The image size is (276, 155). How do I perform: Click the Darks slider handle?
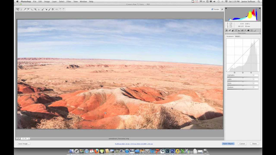coord(243,85)
